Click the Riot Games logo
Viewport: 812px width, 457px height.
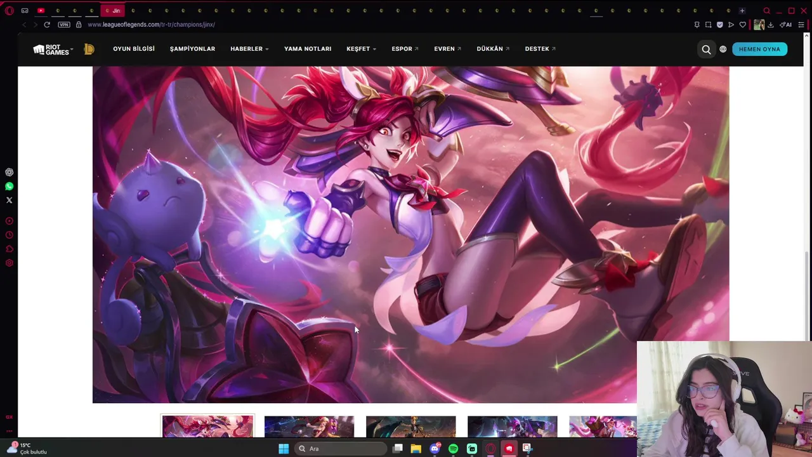(x=52, y=49)
